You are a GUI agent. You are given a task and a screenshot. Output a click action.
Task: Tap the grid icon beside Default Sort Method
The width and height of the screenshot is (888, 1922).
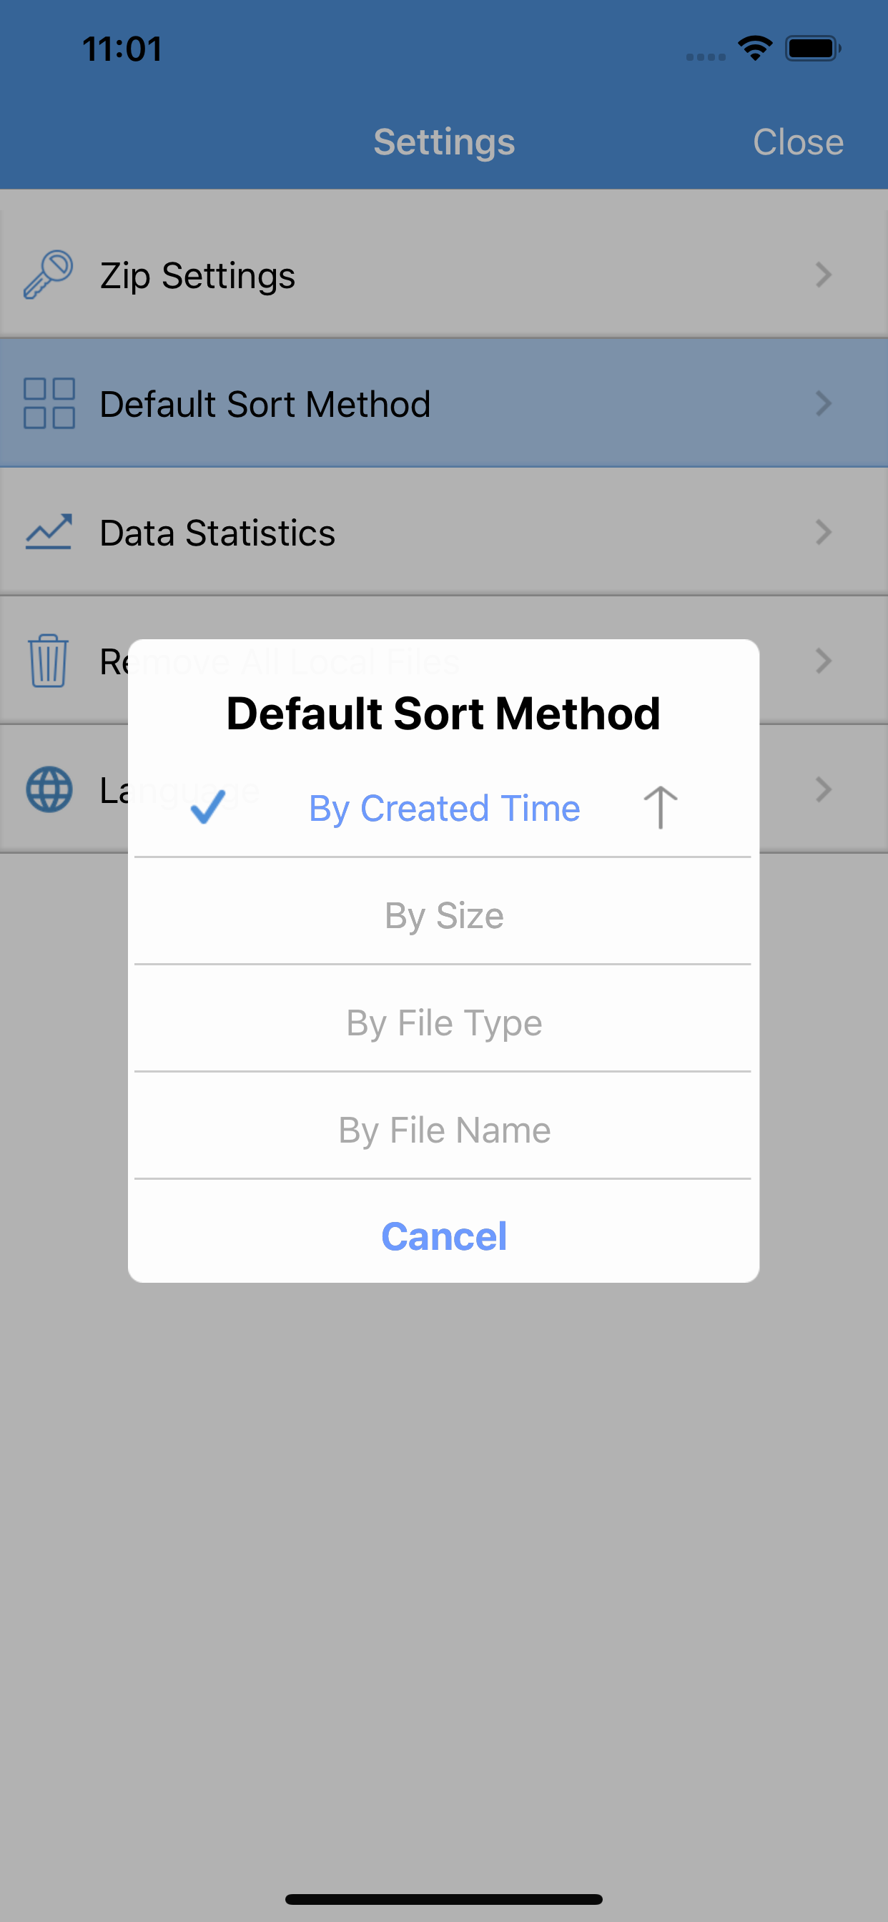pos(49,404)
